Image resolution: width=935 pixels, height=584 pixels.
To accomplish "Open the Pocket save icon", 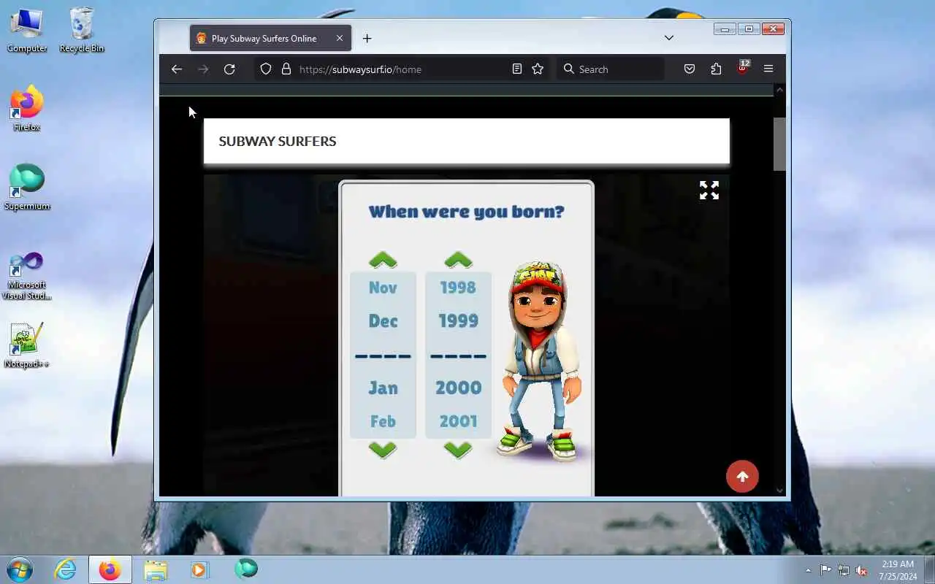I will click(690, 69).
